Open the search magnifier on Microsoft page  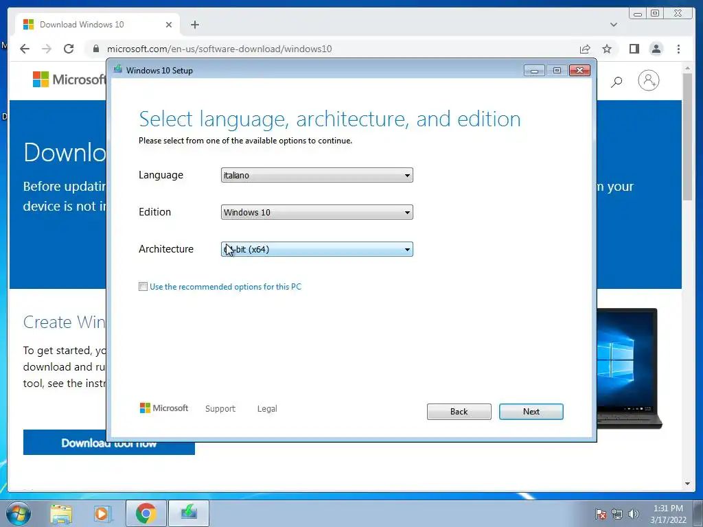click(616, 82)
